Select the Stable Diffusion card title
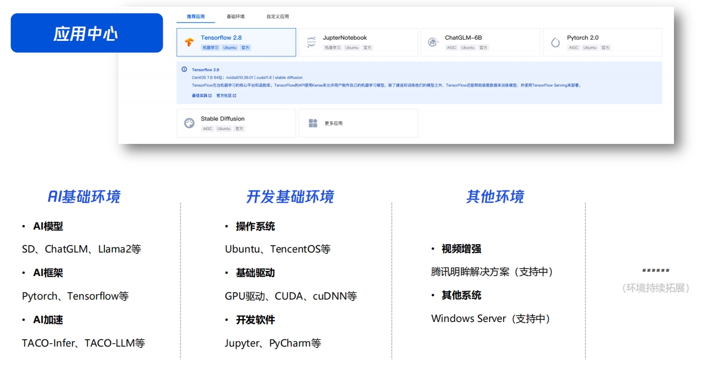This screenshot has height=369, width=716. tap(223, 119)
